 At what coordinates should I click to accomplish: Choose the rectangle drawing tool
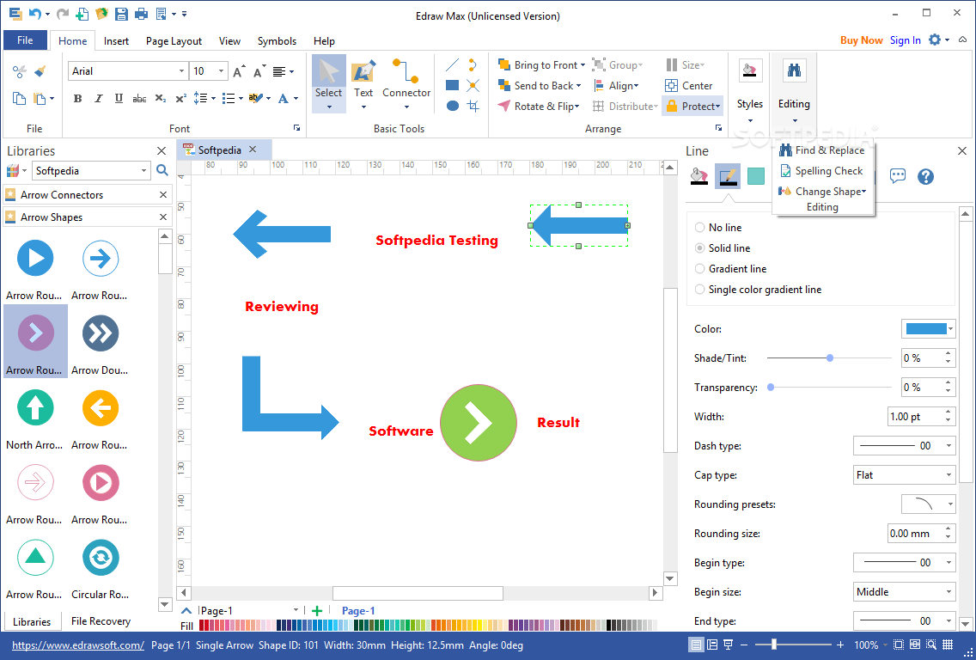(453, 85)
